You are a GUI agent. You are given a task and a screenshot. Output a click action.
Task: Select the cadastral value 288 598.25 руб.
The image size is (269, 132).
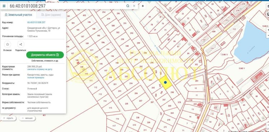point(35,67)
